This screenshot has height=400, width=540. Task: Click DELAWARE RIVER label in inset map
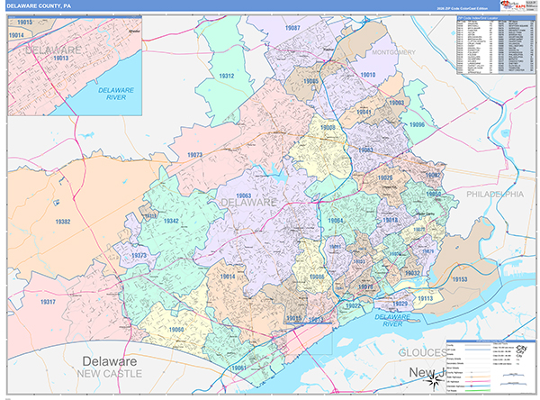click(x=116, y=94)
